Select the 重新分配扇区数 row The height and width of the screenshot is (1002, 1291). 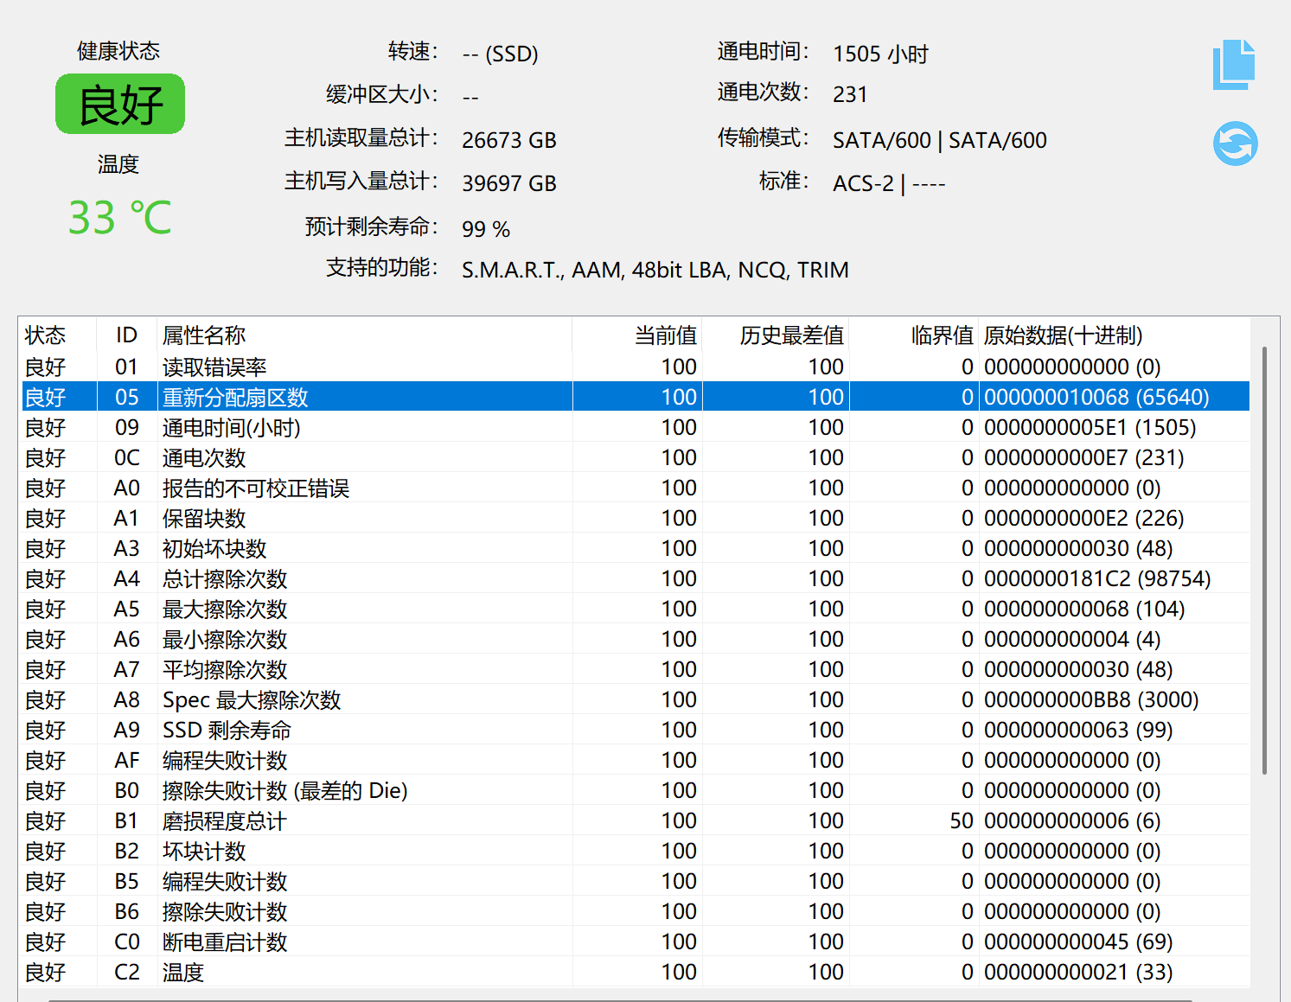[x=634, y=397]
